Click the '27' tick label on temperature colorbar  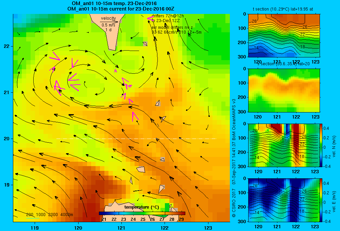tap(162, 219)
